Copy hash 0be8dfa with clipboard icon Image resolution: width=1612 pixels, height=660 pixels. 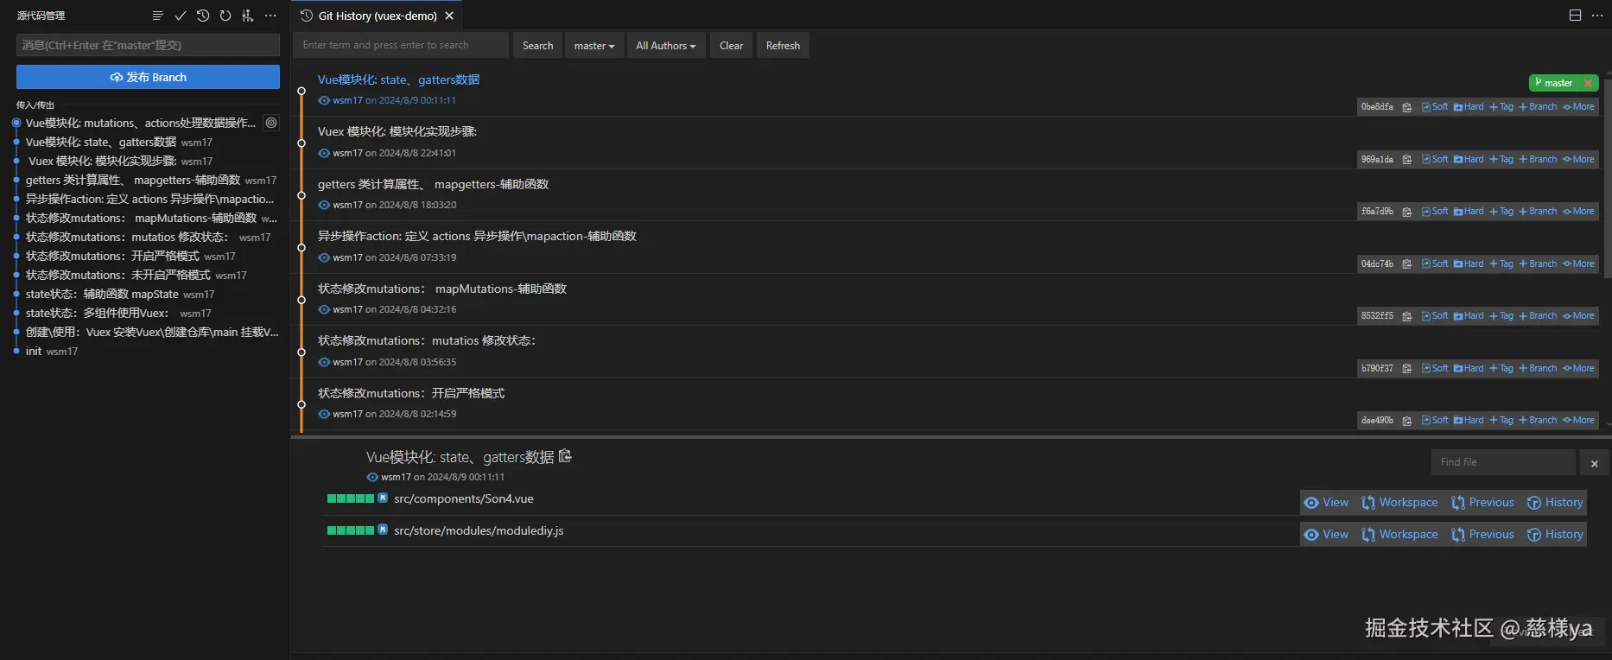[x=1406, y=107]
